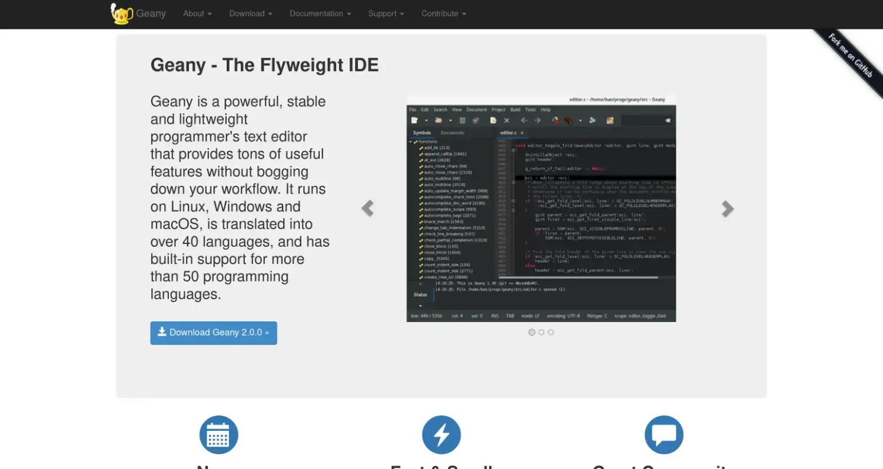
Task: Click the Fork me on GitHub ribbon
Action: 850,55
